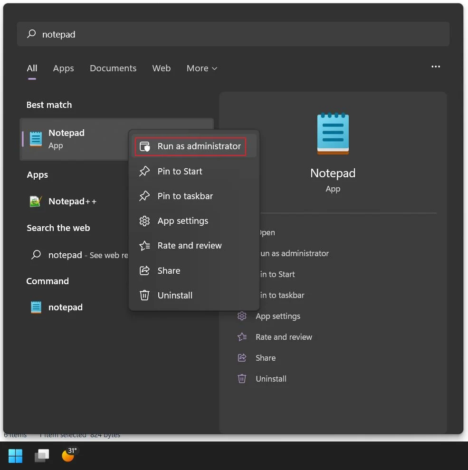The width and height of the screenshot is (468, 470).
Task: Open the Windows Start button
Action: pyautogui.click(x=15, y=456)
